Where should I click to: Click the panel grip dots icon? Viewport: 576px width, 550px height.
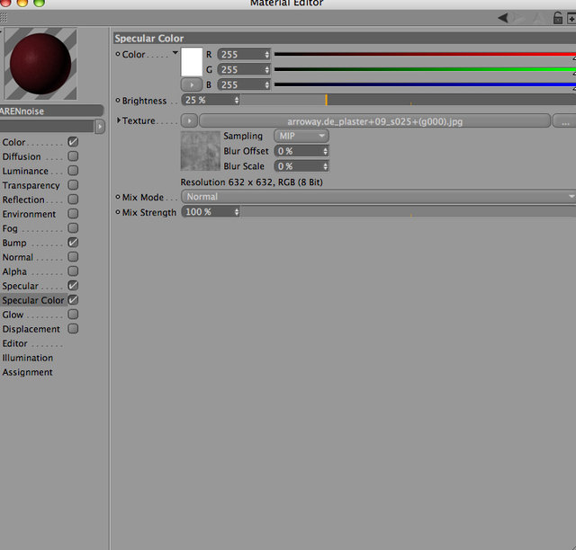pyautogui.click(x=4, y=18)
